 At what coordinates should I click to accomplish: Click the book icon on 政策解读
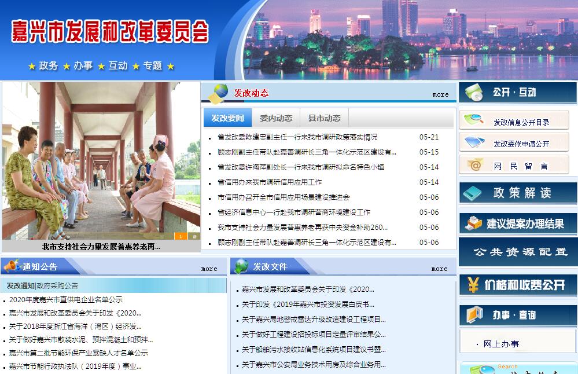(x=473, y=193)
